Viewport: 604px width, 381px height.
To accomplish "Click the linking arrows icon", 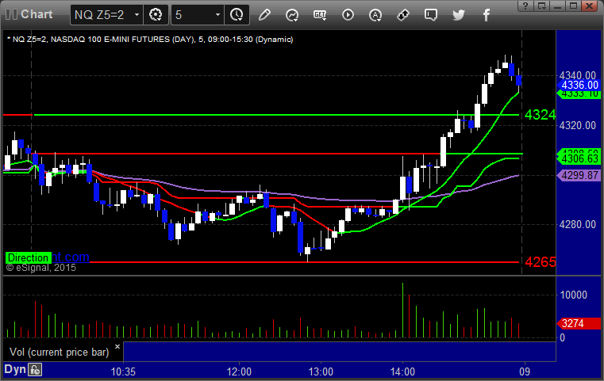I will 403,15.
